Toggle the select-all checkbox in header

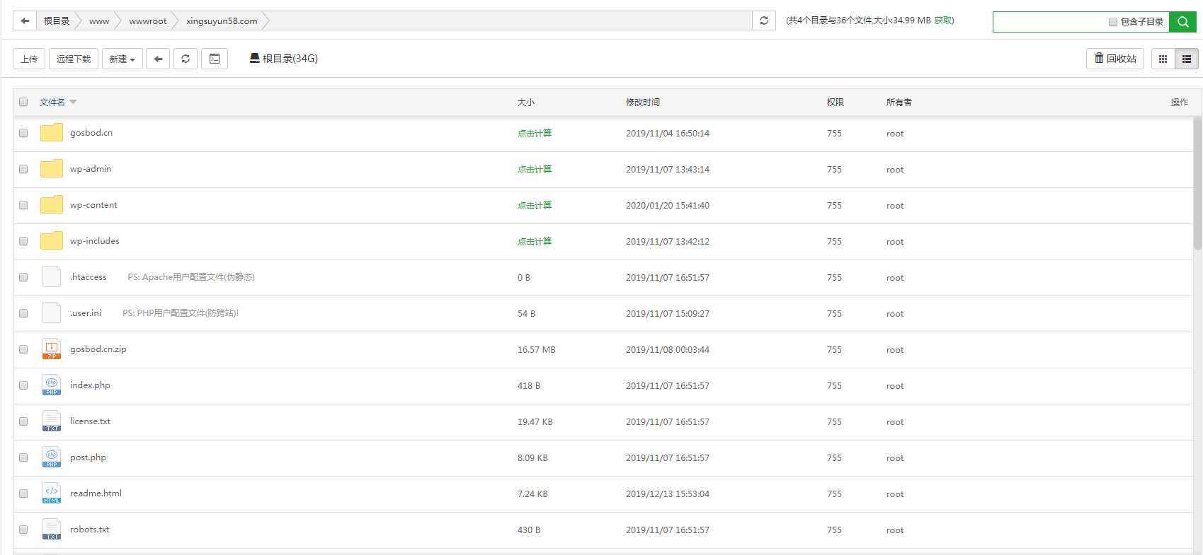pos(23,102)
